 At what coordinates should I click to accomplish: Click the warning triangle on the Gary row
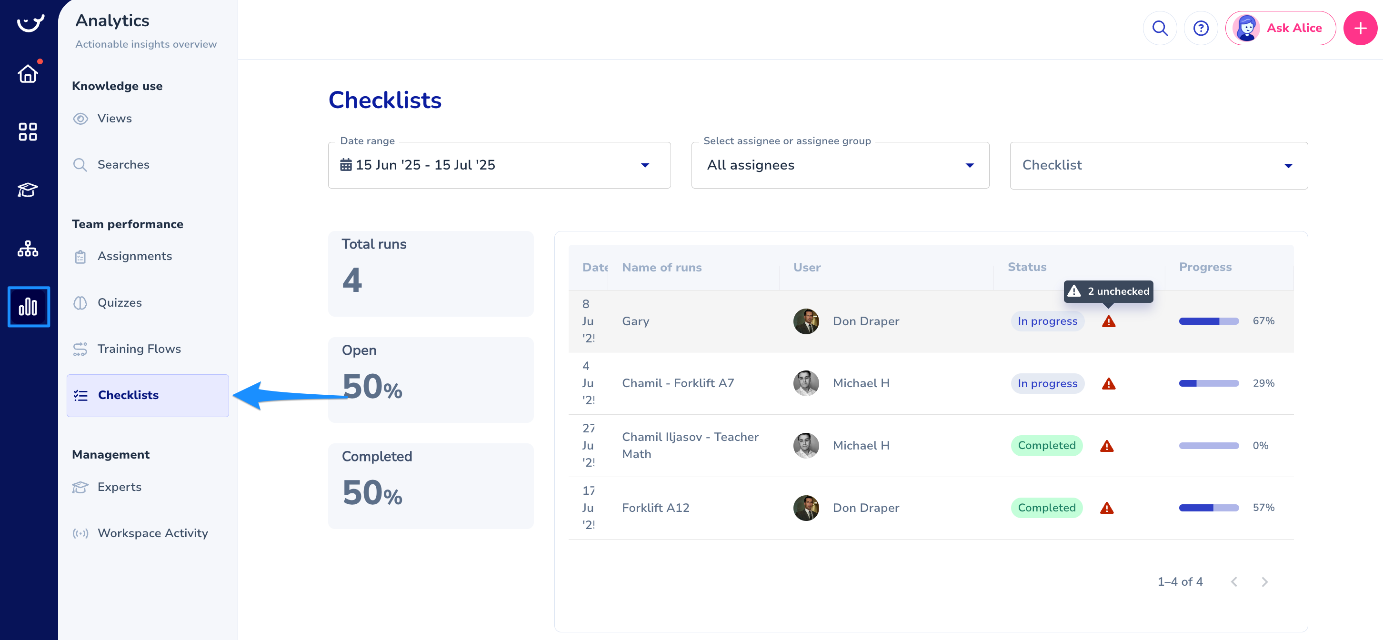1108,321
